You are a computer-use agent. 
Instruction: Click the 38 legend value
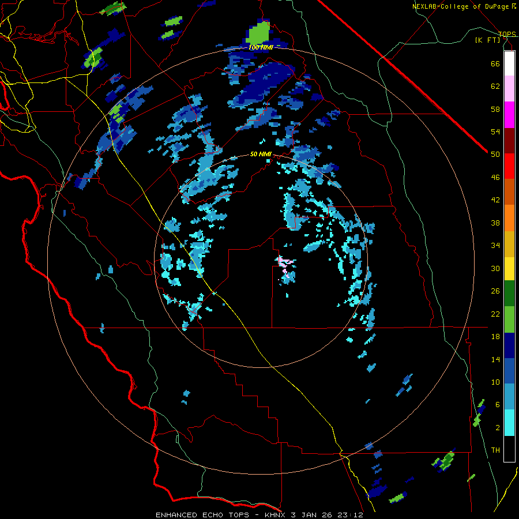495,223
